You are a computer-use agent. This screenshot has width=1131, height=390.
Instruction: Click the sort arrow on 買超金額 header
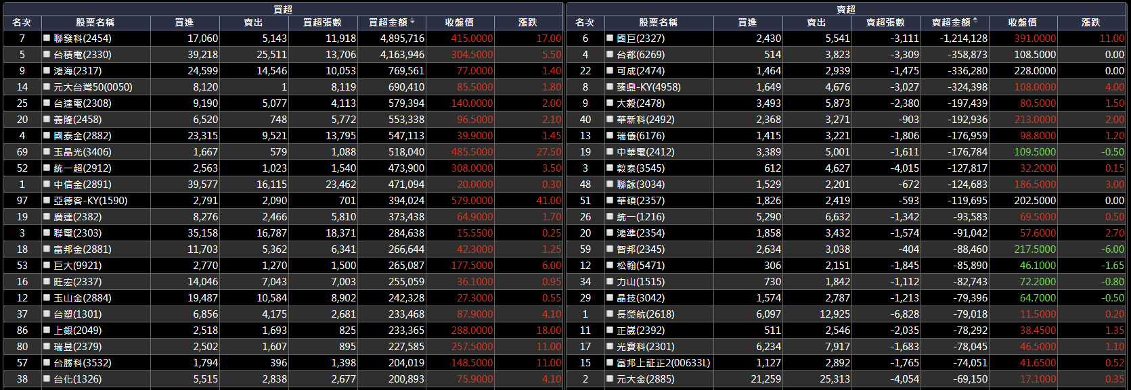pos(412,22)
